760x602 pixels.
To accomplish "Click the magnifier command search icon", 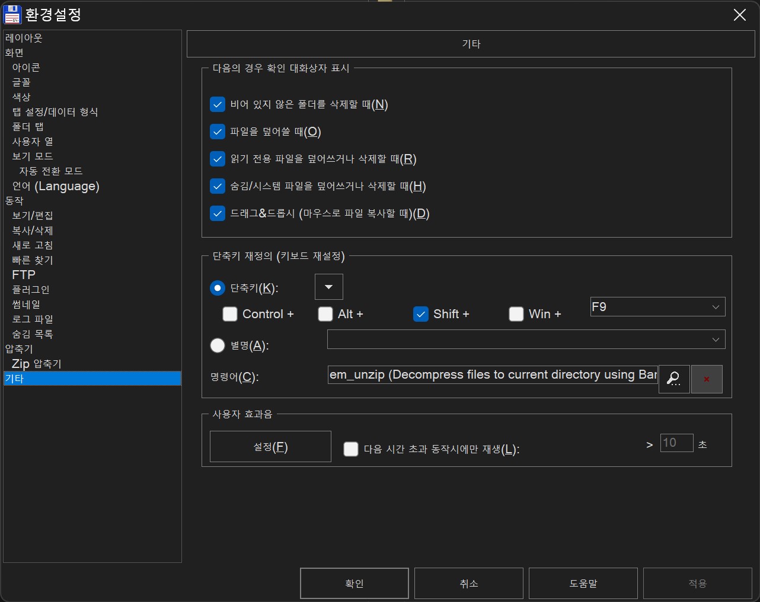I will [674, 379].
